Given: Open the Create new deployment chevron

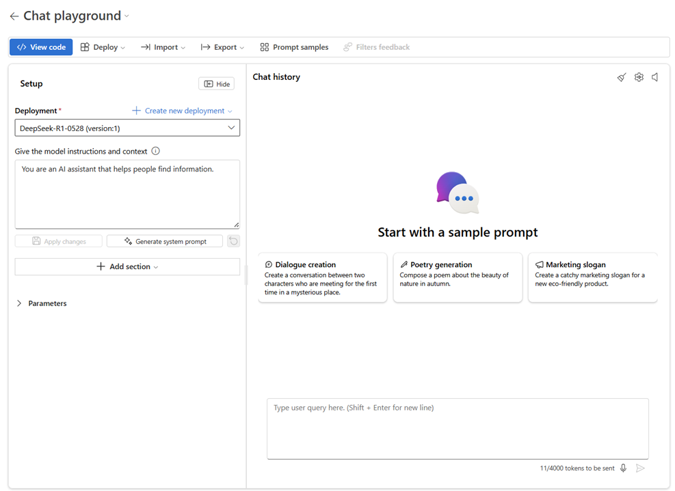Looking at the screenshot, I should (230, 111).
